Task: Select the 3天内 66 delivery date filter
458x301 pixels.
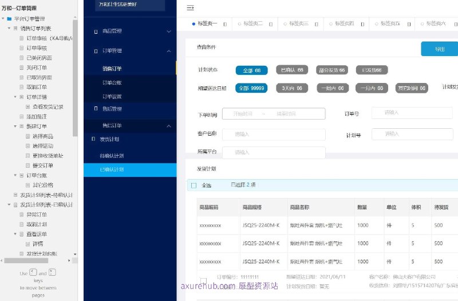Action: click(292, 88)
